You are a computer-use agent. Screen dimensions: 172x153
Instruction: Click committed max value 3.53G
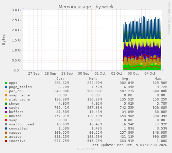click(162, 128)
